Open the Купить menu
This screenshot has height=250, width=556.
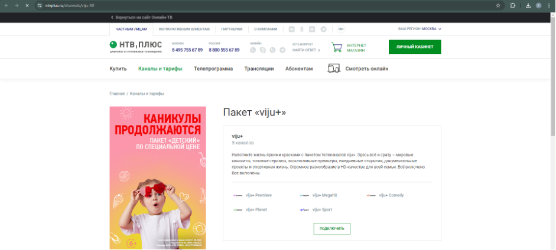pos(118,68)
